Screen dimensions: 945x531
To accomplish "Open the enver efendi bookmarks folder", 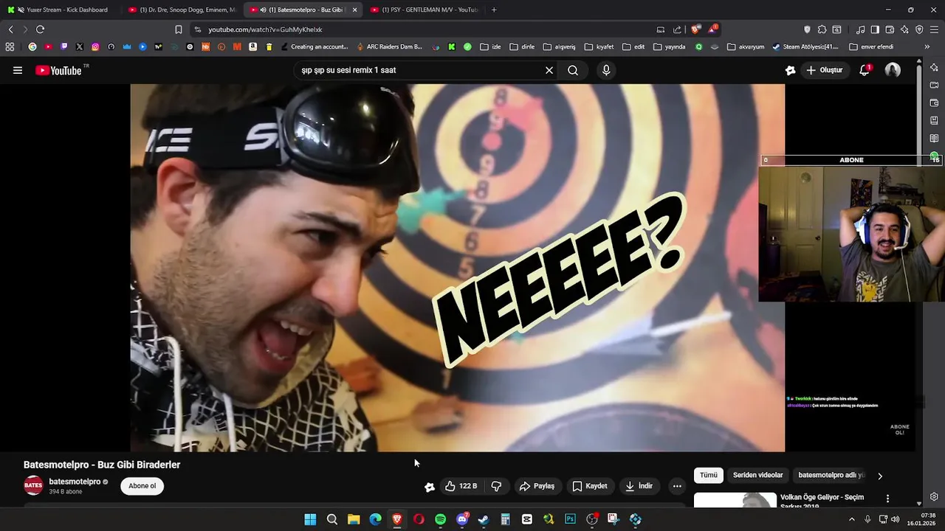I will pyautogui.click(x=871, y=46).
